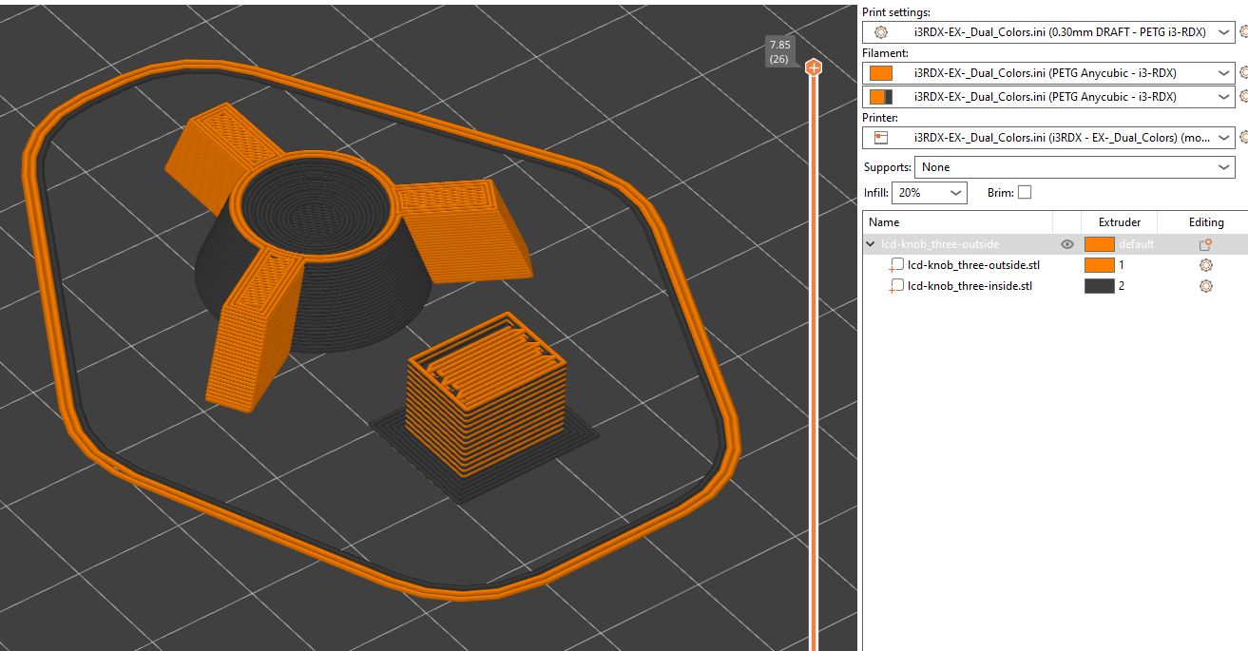
Task: Select lcd-knob_three-inside.stl in object list
Action: click(x=970, y=286)
